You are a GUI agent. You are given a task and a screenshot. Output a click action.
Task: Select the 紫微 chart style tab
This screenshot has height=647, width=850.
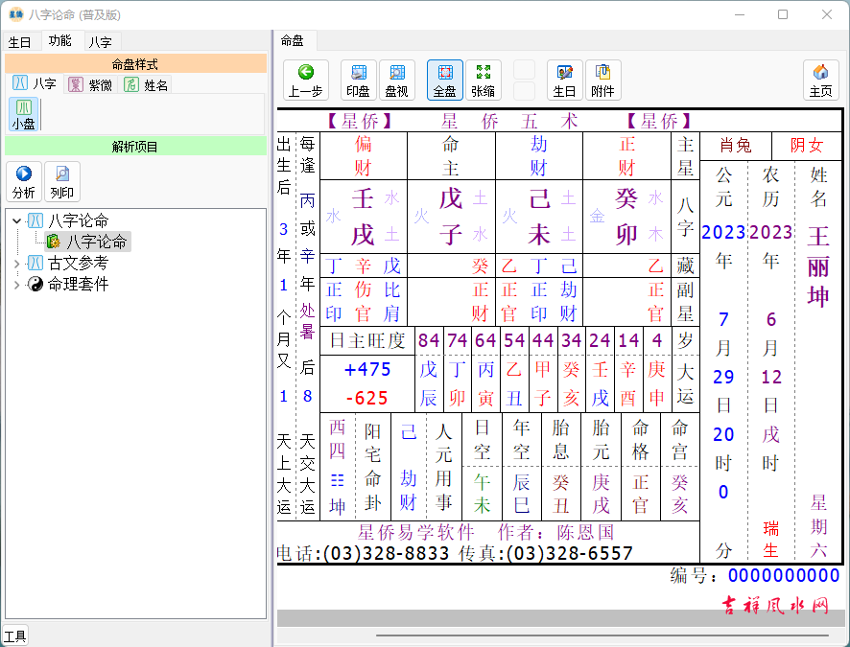pyautogui.click(x=90, y=85)
